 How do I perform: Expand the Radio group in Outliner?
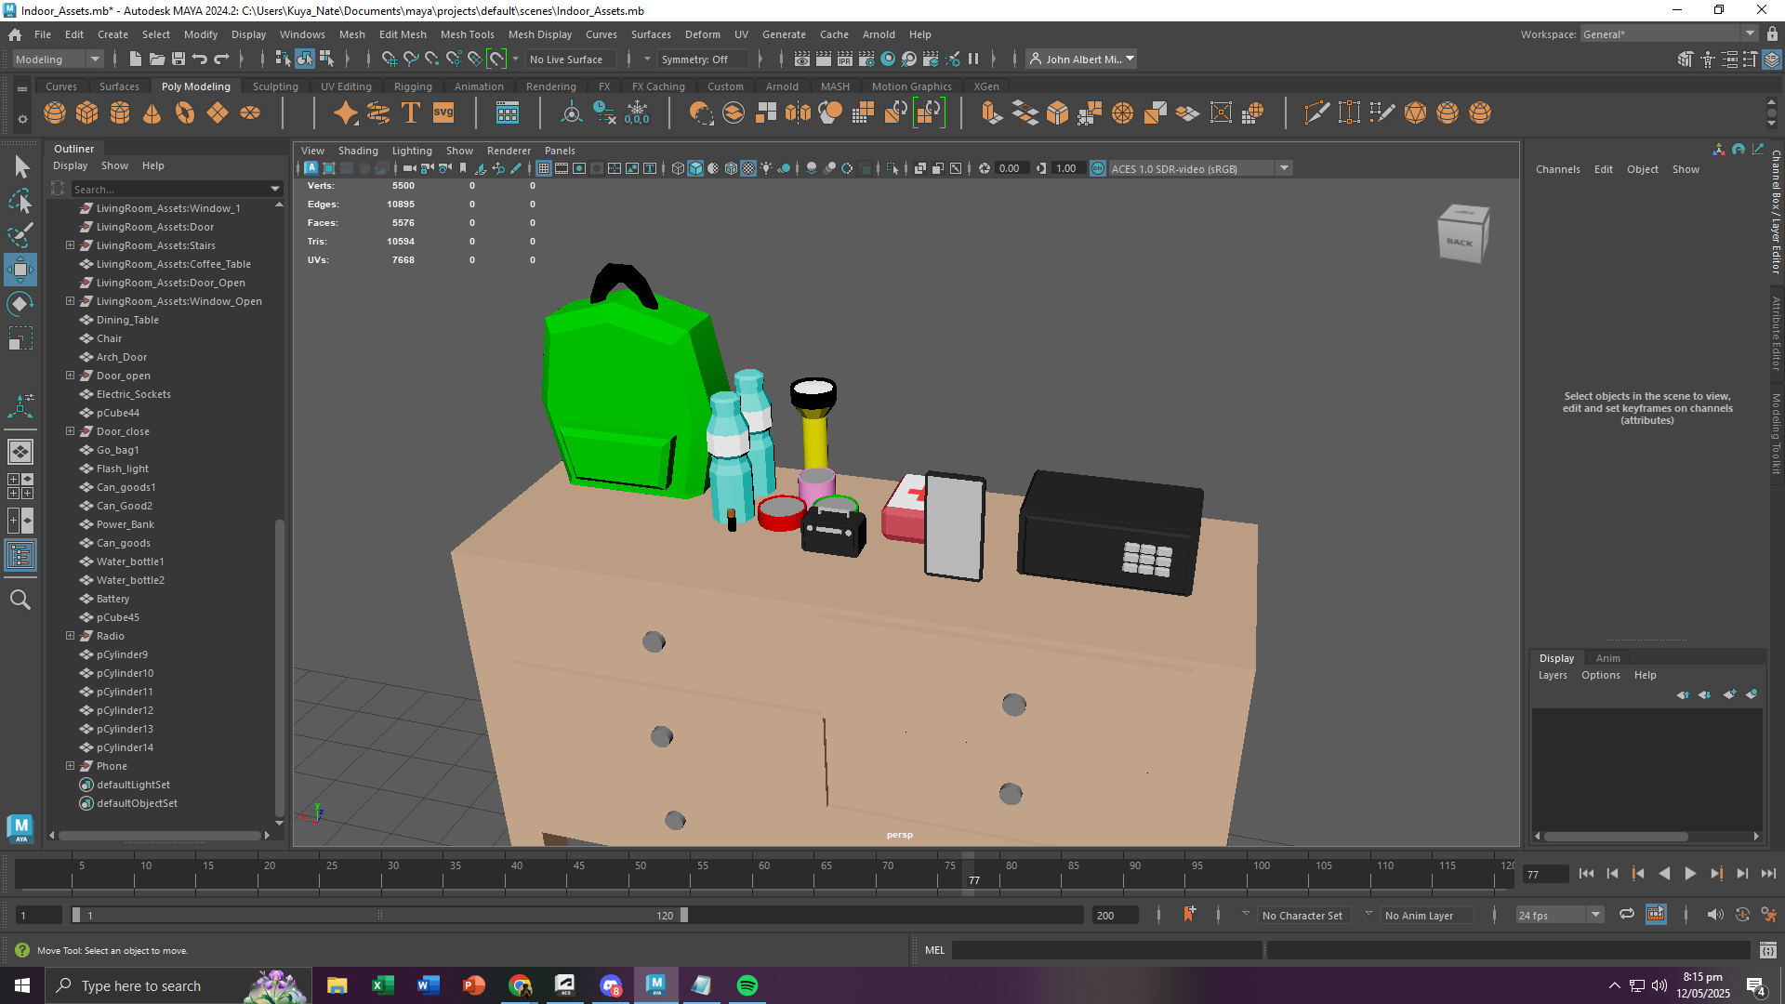coord(70,636)
